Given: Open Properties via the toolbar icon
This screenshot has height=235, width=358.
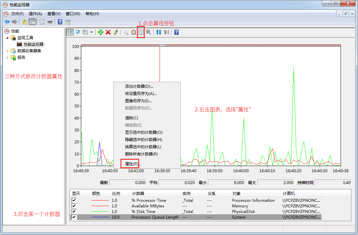Looking at the screenshot, I should pyautogui.click(x=141, y=32).
